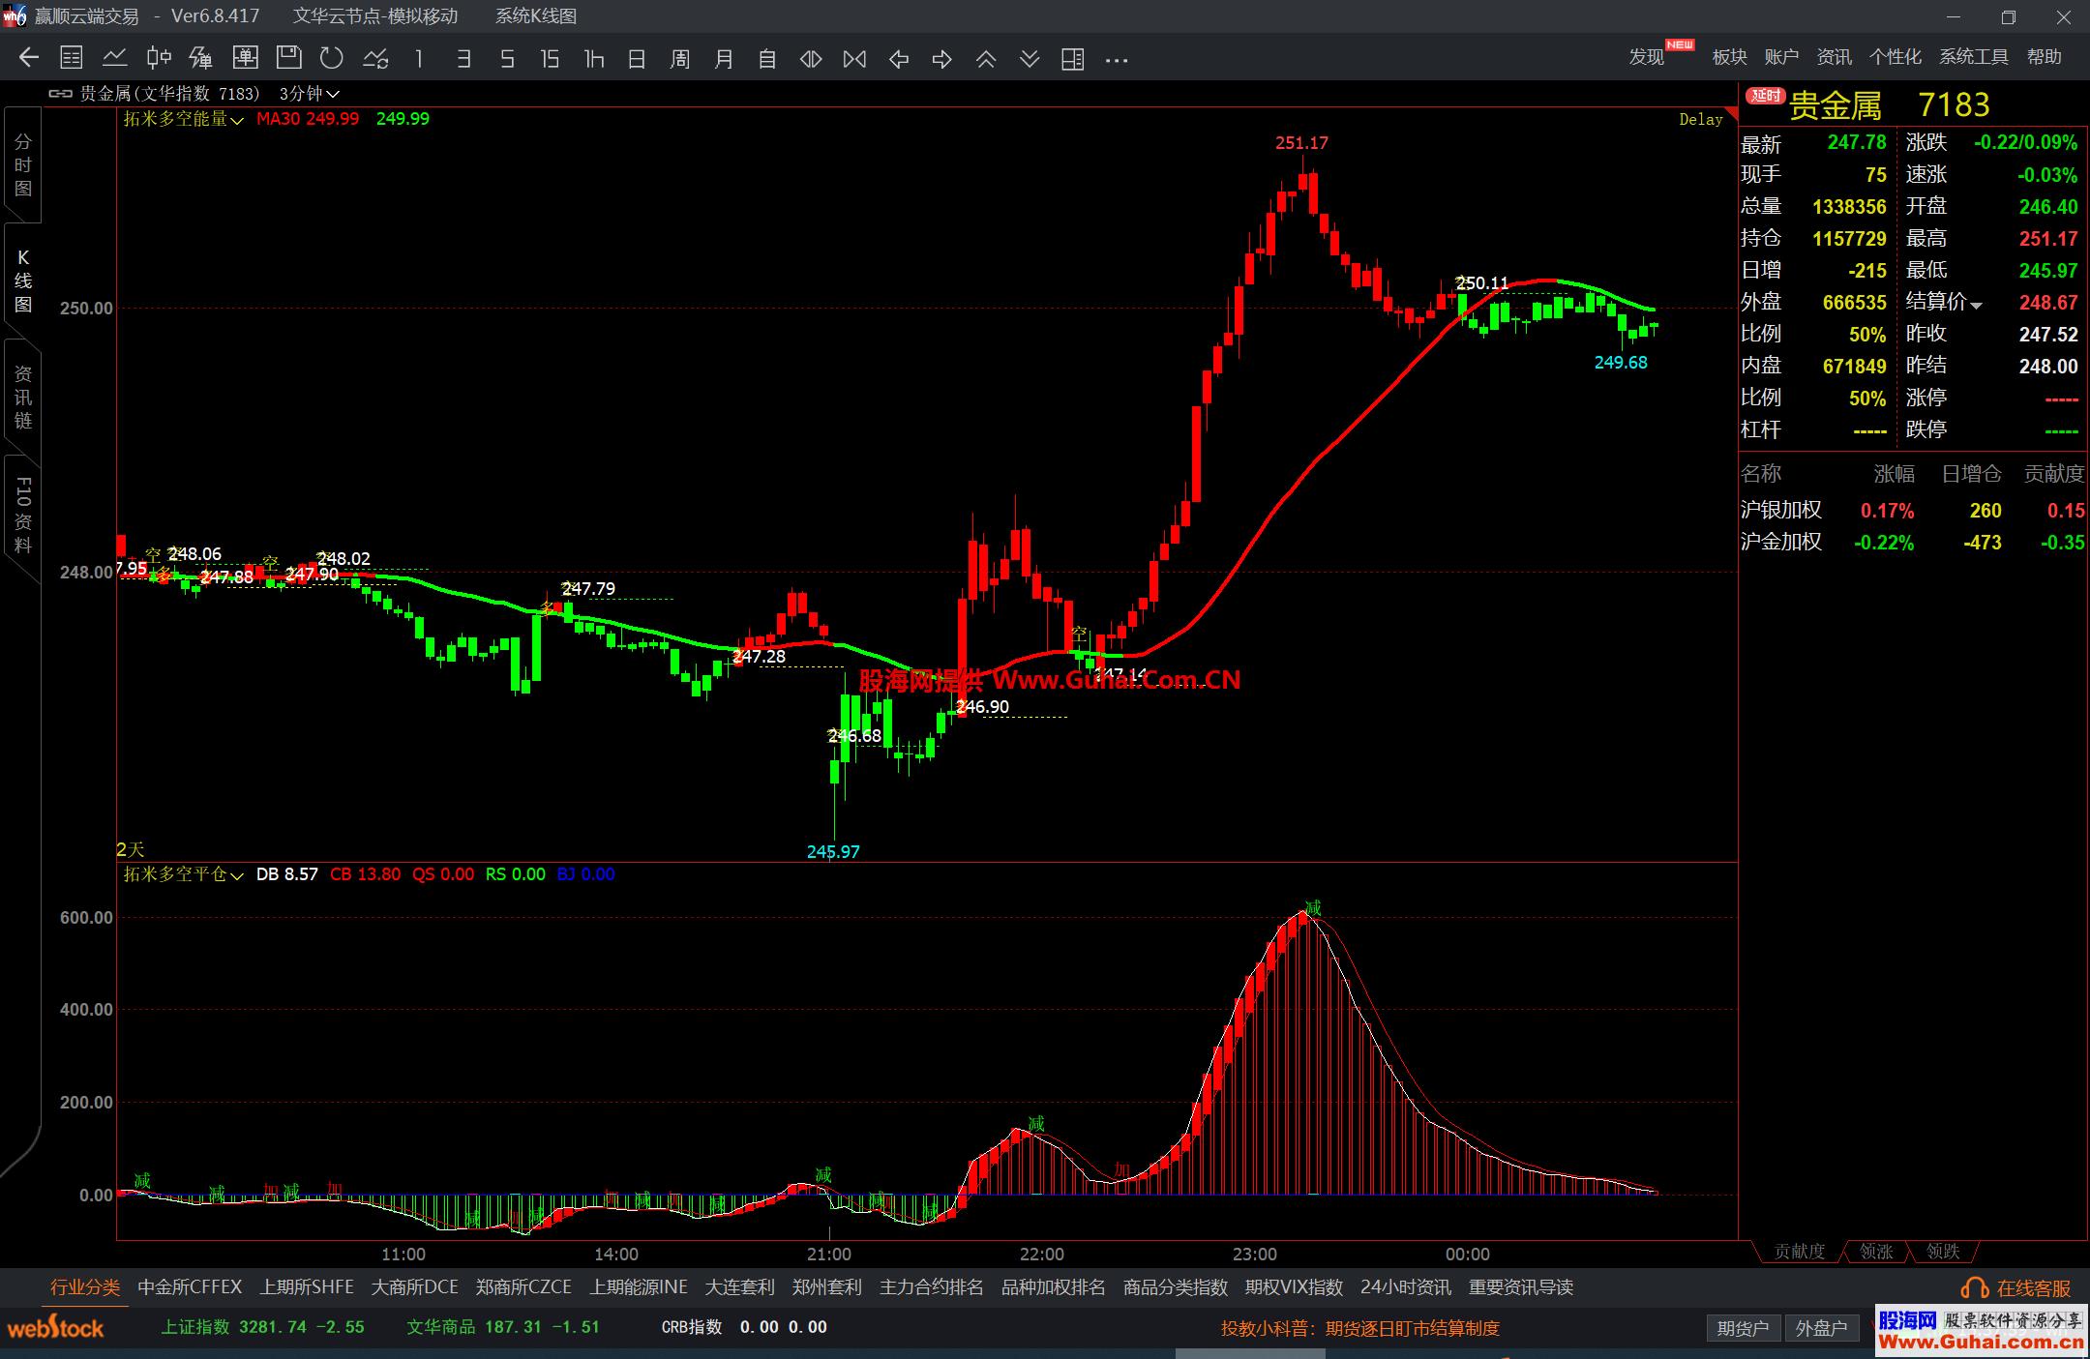
Task: Switch to the time-sharing line chart icon
Action: point(115,58)
